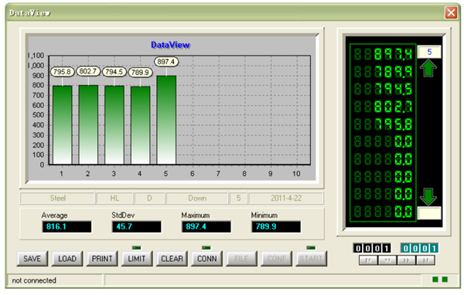Click the indicator light above START

coord(311,248)
